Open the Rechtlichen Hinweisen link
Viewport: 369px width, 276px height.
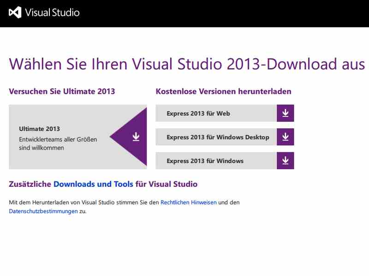coord(189,202)
